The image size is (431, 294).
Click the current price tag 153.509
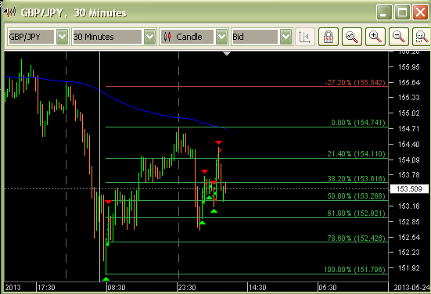tap(409, 188)
